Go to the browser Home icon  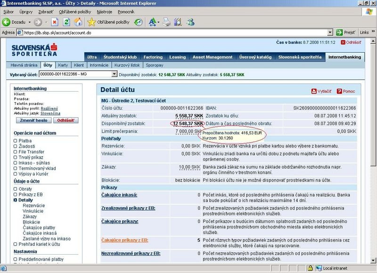[x=78, y=22]
